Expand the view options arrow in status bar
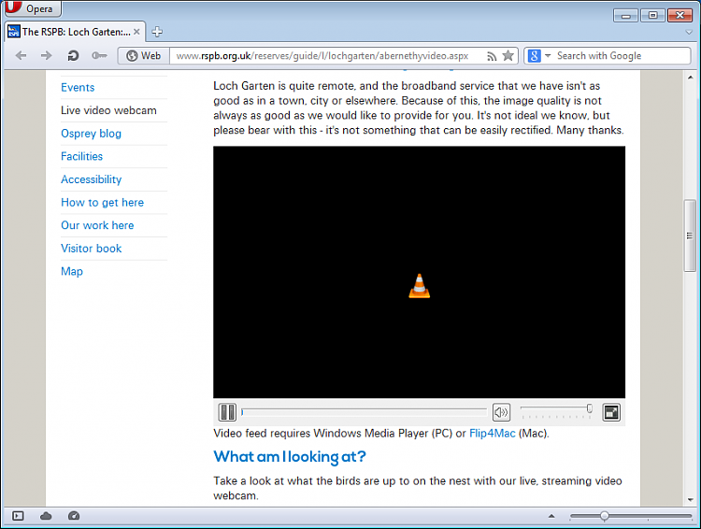Viewport: 701px width, 529px height. pos(551,516)
